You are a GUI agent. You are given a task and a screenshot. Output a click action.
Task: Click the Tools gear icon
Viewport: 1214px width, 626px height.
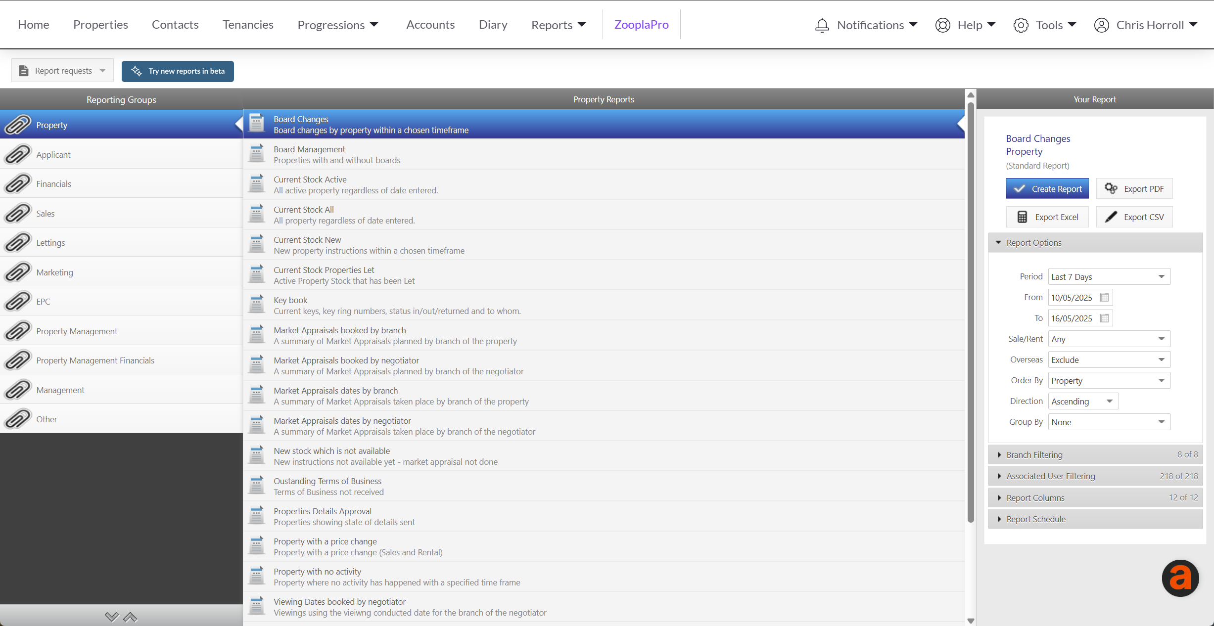pos(1021,25)
